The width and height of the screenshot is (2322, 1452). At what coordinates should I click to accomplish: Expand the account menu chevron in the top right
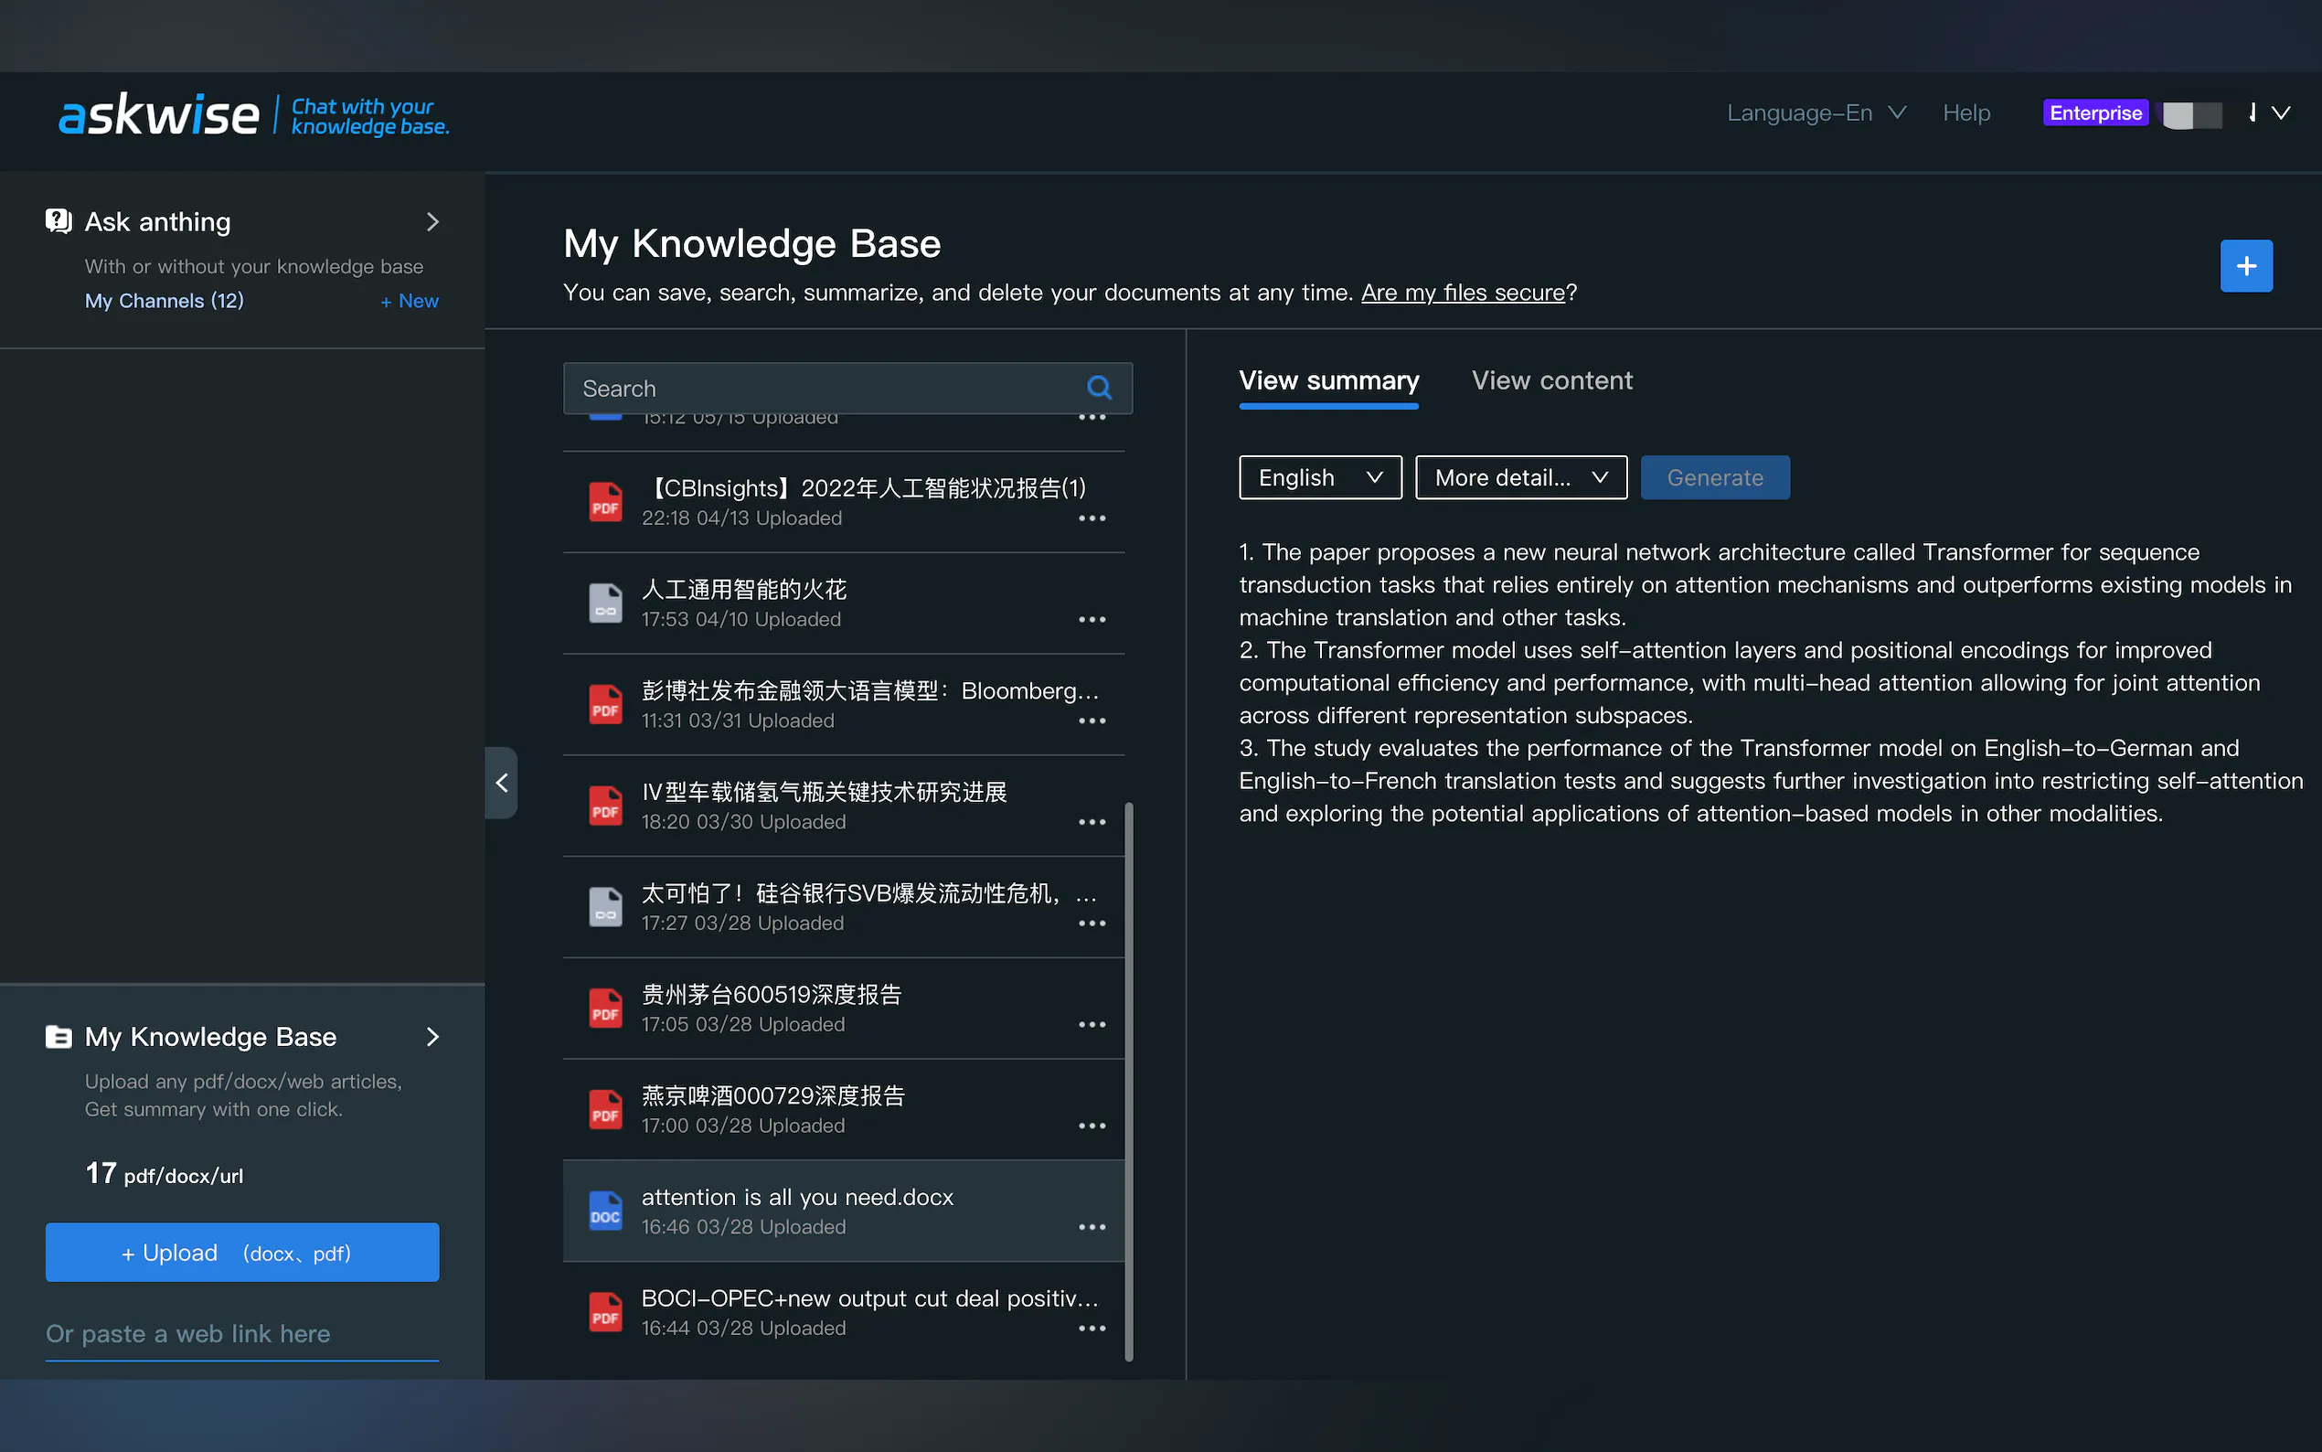(x=2282, y=113)
